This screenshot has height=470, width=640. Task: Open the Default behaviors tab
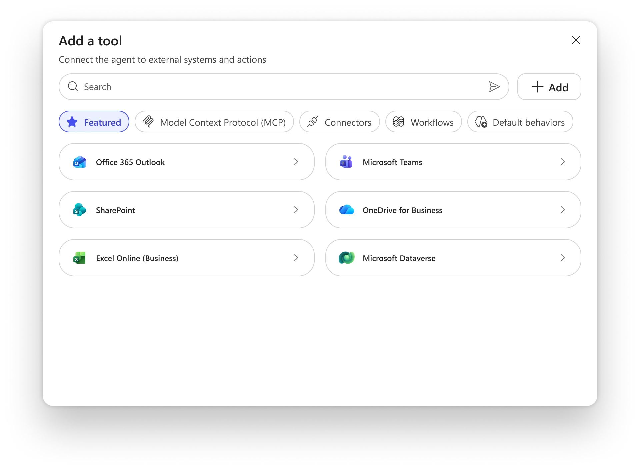(520, 122)
